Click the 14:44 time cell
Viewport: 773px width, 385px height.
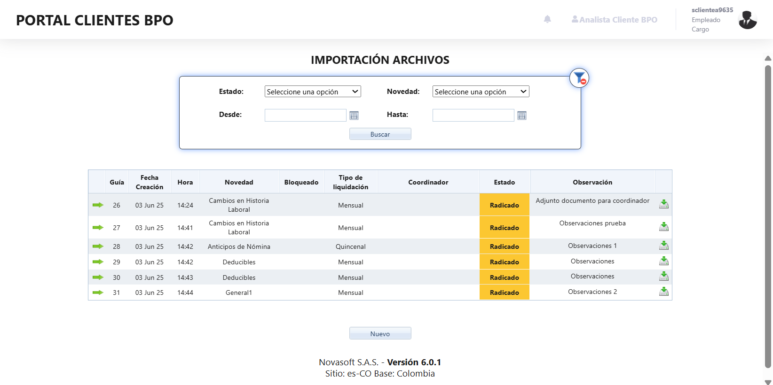click(185, 293)
